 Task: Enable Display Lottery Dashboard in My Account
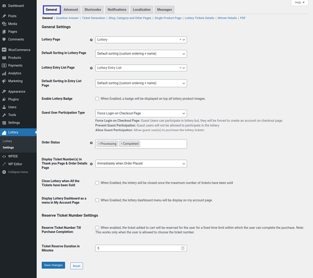[97, 200]
